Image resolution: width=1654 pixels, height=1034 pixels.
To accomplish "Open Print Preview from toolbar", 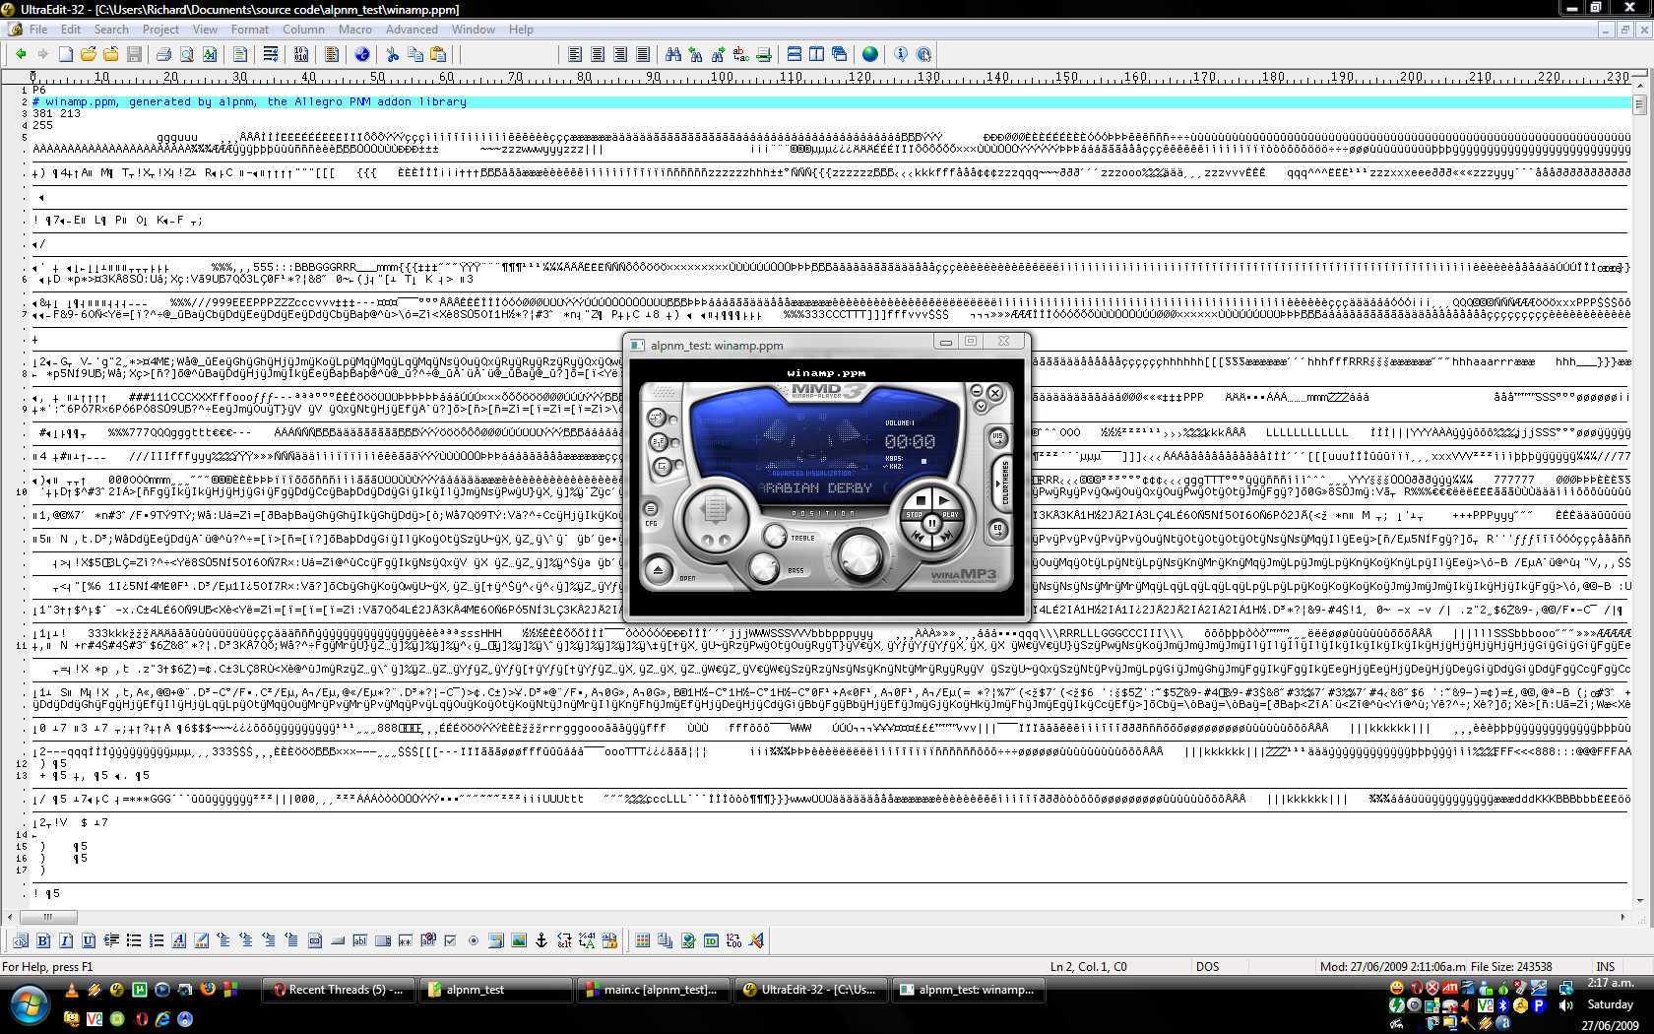I will coord(187,54).
